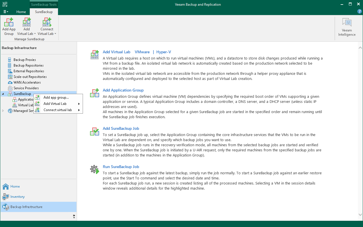Click the Home navigation pane icon

(x=6, y=186)
